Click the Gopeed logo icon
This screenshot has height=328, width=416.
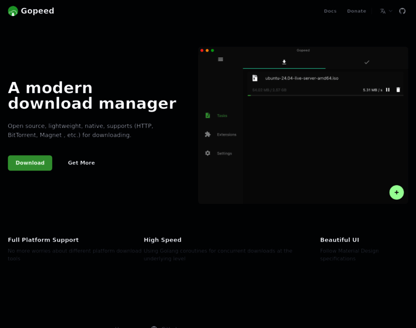click(x=13, y=11)
